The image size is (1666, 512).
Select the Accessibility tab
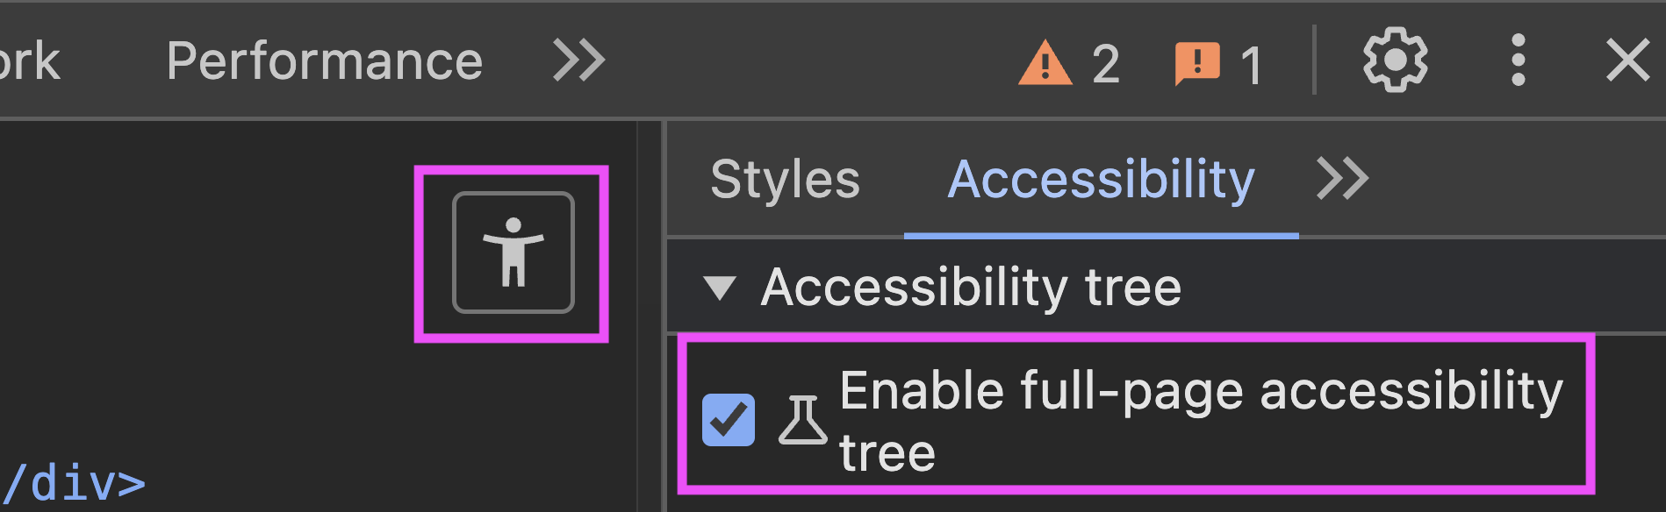pos(1101,178)
